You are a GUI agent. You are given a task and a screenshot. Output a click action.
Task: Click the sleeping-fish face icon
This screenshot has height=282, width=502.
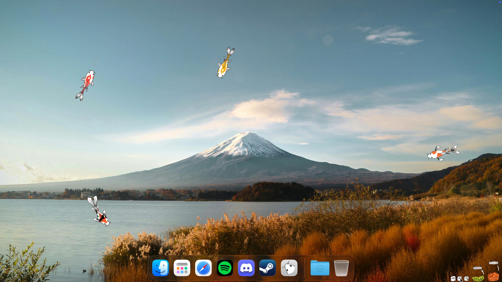(x=453, y=278)
